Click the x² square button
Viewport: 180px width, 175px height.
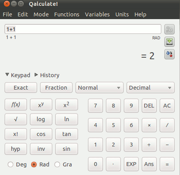(67, 104)
